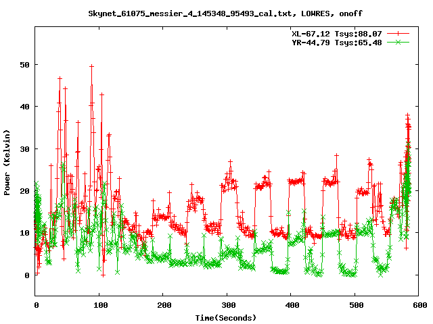433x324 pixels.
Task: Click the Time(Seconds) x-axis label
Action: [226, 317]
